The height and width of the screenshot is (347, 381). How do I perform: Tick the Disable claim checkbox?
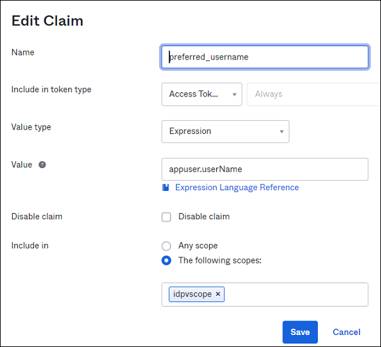pyautogui.click(x=166, y=217)
